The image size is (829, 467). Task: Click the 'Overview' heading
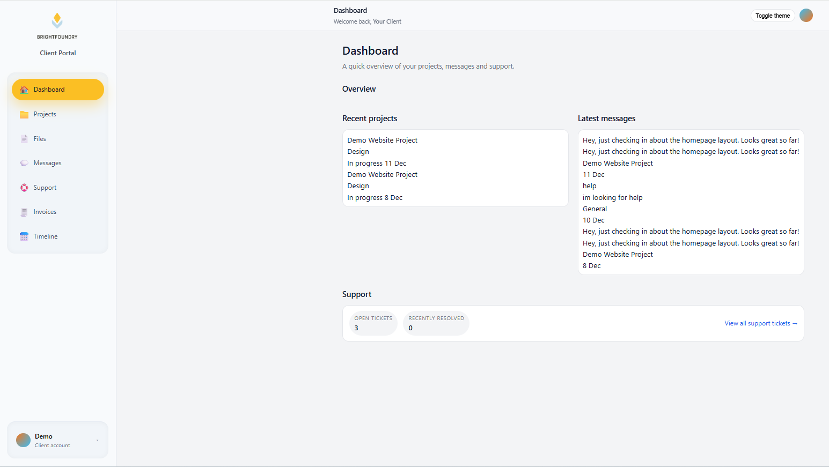click(359, 89)
